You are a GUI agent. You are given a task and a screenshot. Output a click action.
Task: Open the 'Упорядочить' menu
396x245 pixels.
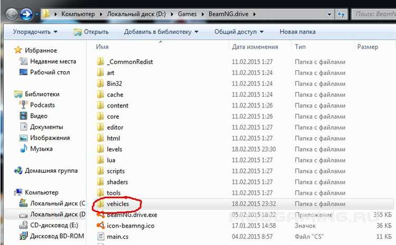click(35, 32)
